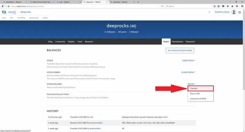Open the downloads arrow icon
Screen dimensions: 245x132
tap(228, 6)
